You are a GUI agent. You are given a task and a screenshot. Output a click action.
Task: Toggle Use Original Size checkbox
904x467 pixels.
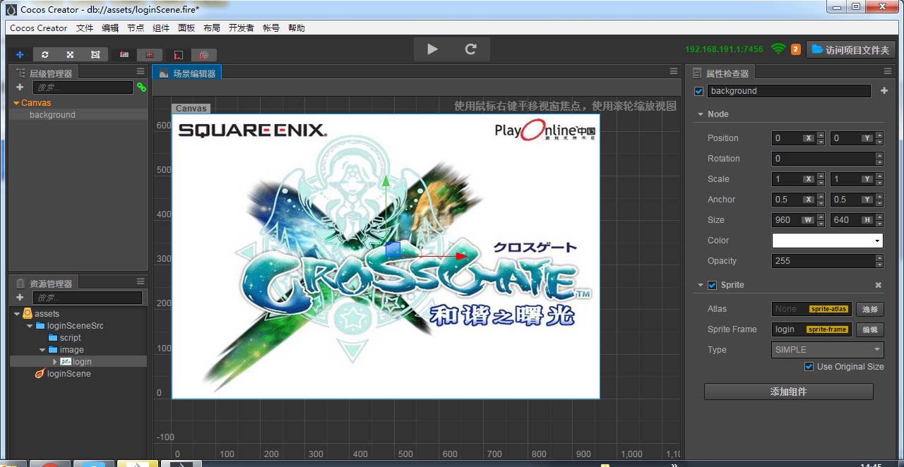[809, 367]
